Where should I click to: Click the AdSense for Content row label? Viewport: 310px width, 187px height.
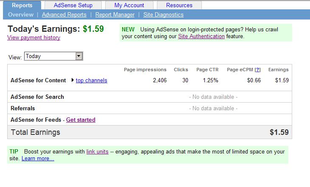pyautogui.click(x=38, y=80)
